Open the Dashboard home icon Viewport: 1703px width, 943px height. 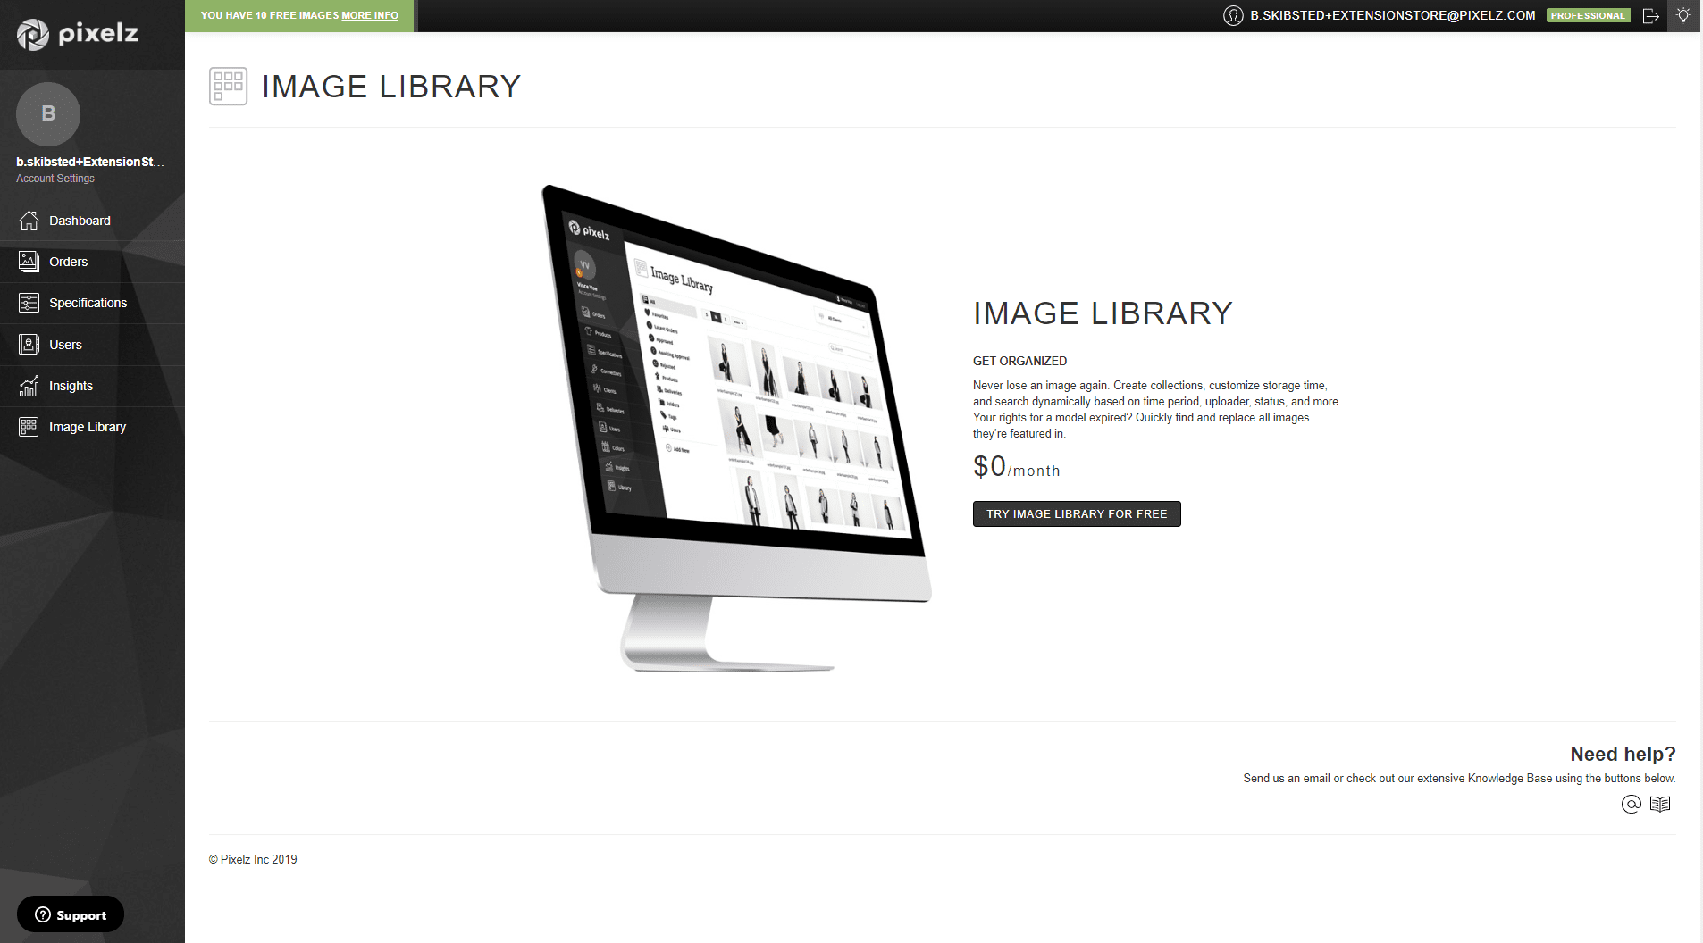click(x=29, y=221)
